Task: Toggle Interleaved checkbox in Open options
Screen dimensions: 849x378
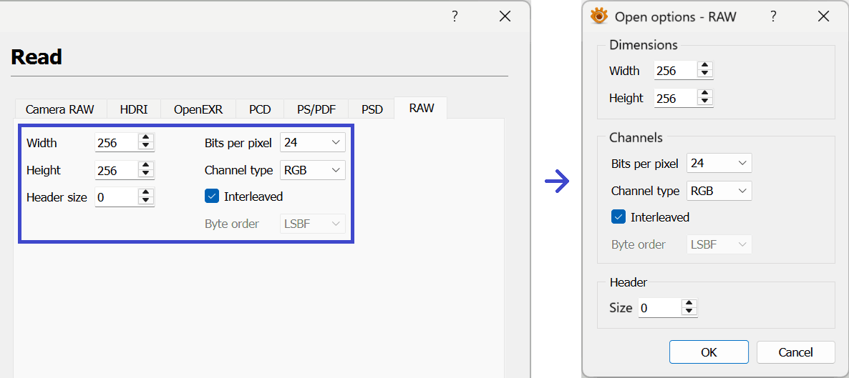Action: (x=618, y=217)
